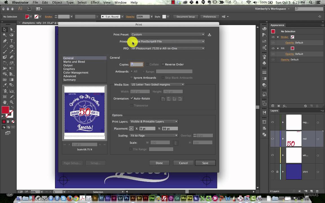Open the Scaling dropdown
Image resolution: width=325 pixels, height=203 pixels.
pos(153,136)
